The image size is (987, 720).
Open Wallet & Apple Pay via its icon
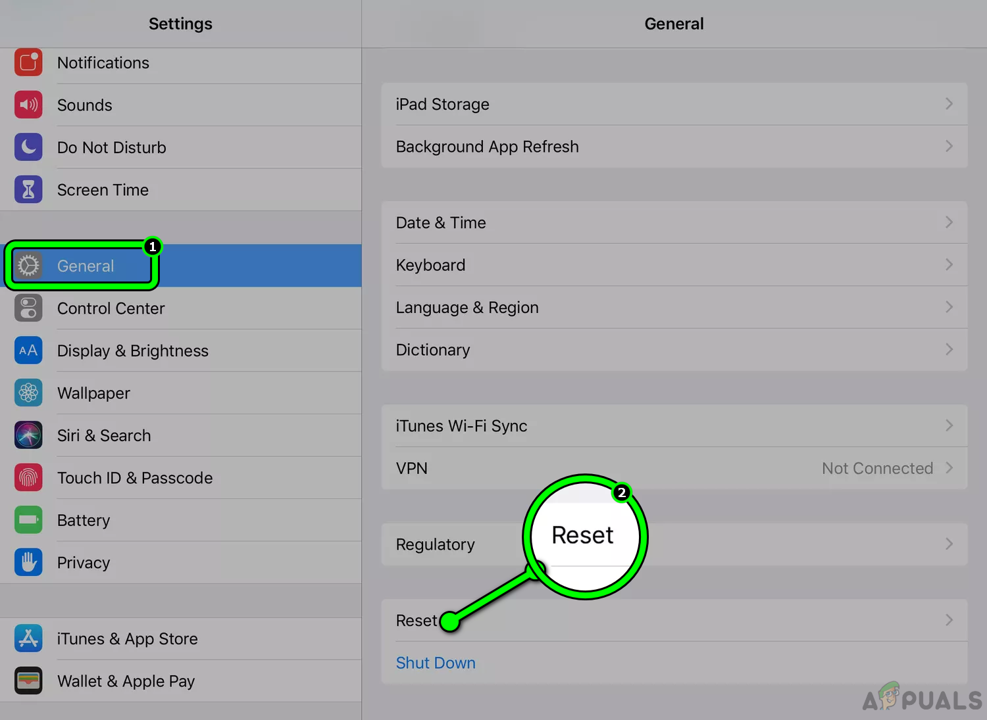tap(28, 681)
